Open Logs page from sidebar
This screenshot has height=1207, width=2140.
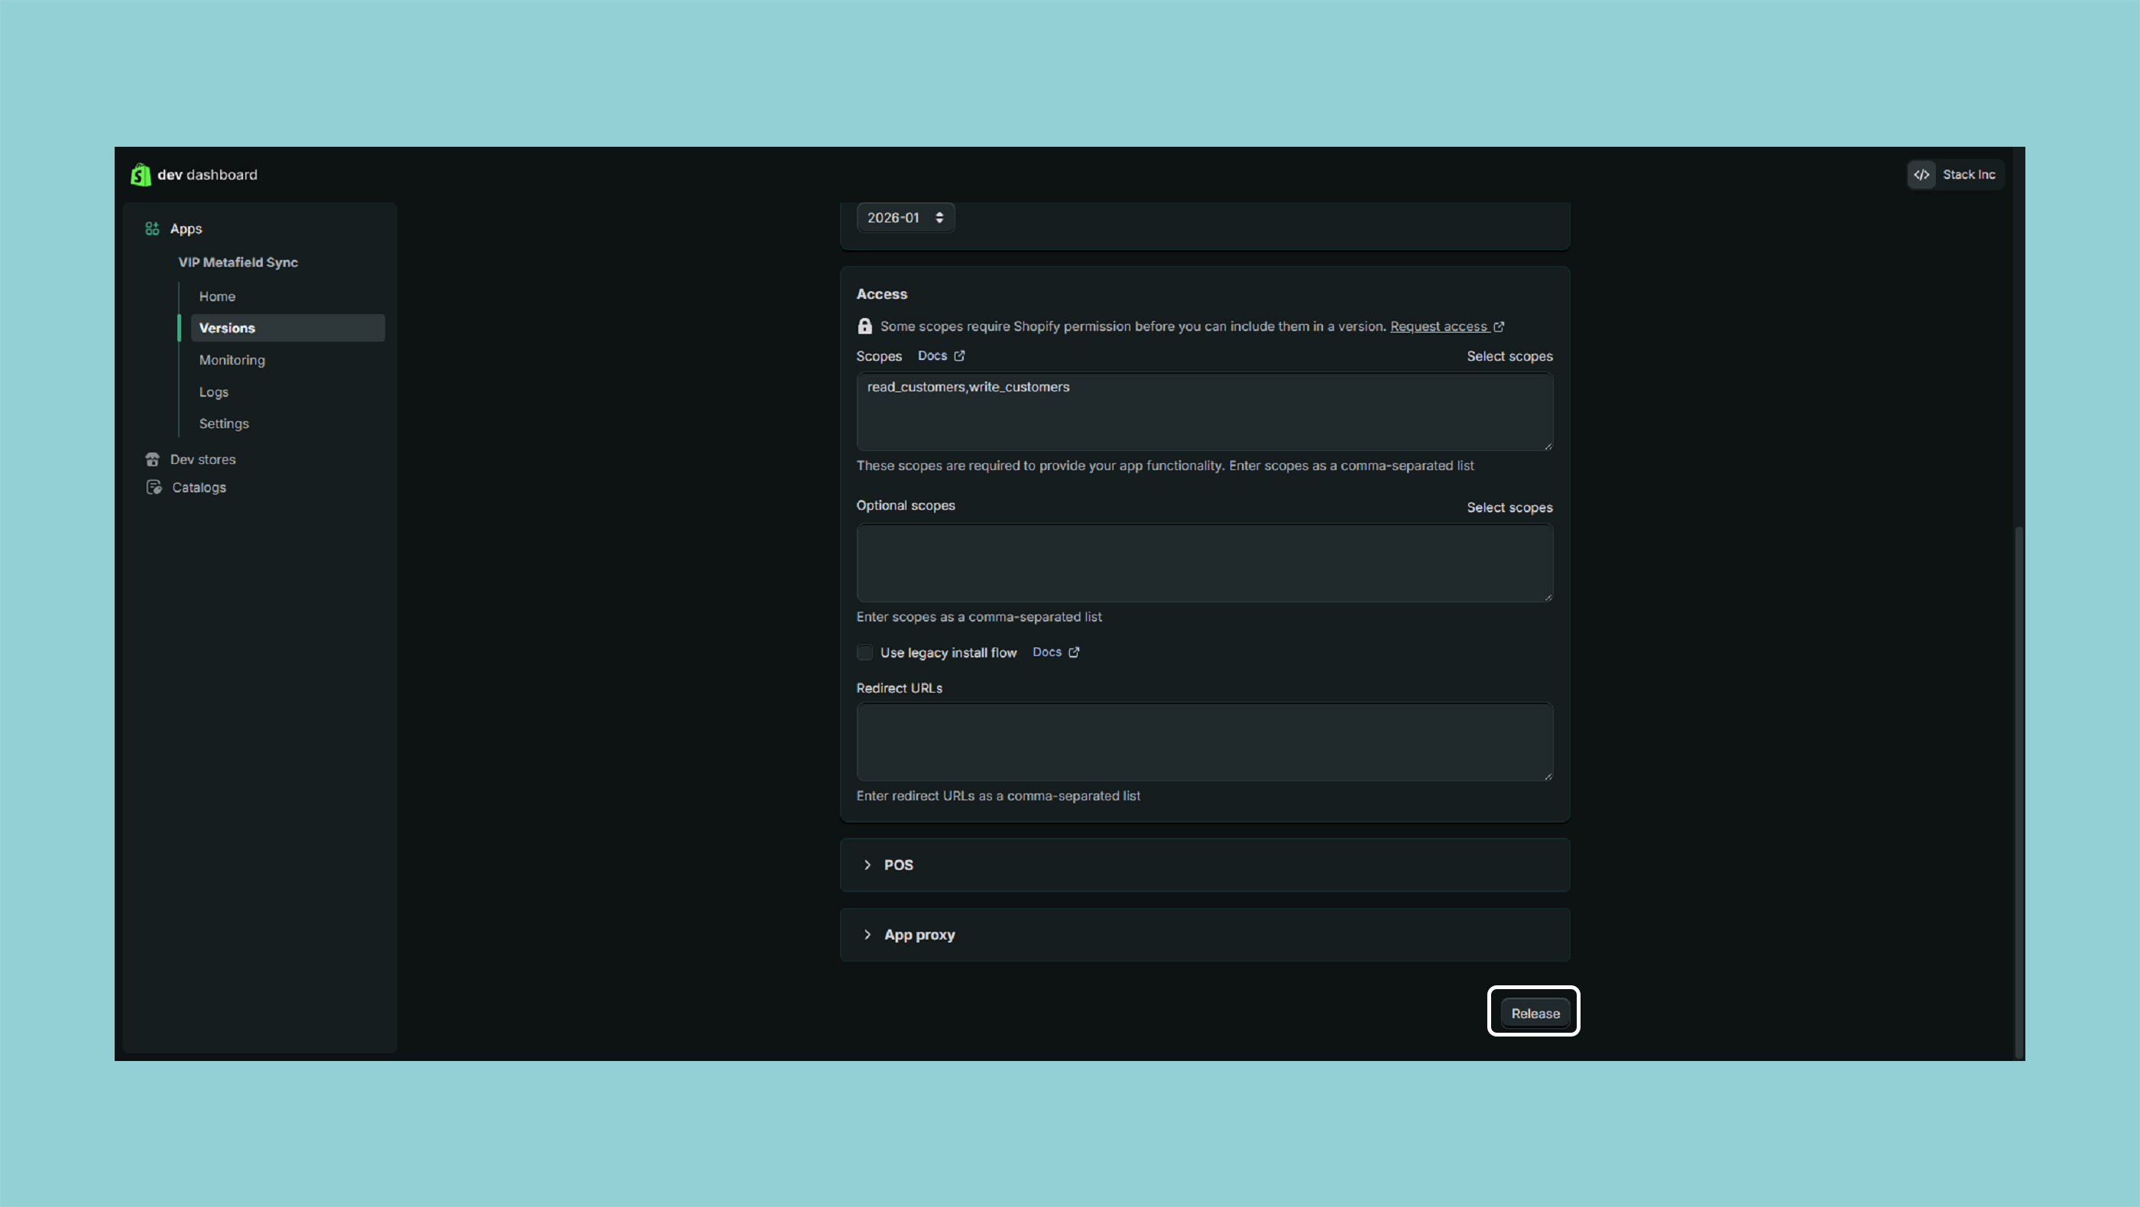[x=213, y=392]
